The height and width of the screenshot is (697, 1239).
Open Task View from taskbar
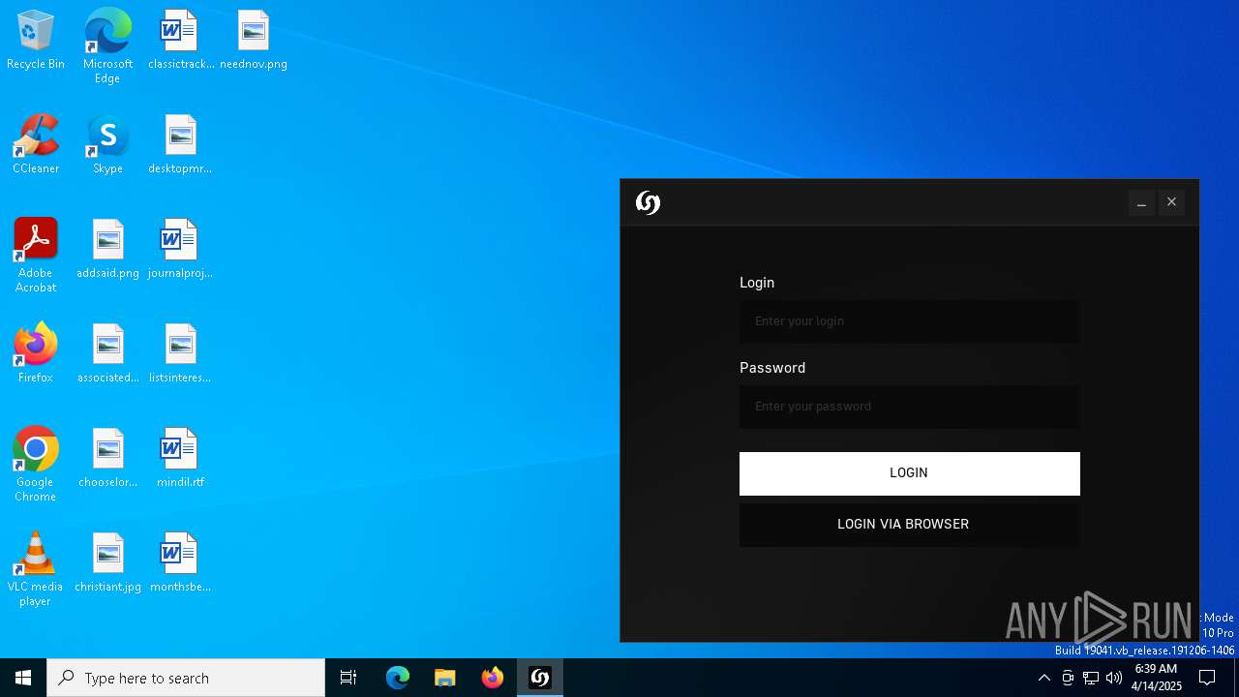point(348,678)
